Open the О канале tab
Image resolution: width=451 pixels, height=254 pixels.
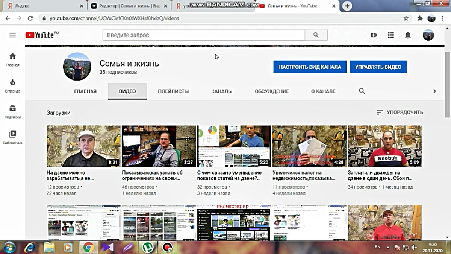(324, 91)
